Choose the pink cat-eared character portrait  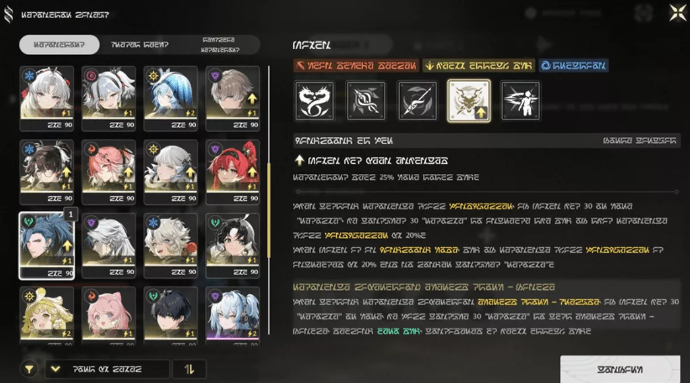pyautogui.click(x=109, y=314)
